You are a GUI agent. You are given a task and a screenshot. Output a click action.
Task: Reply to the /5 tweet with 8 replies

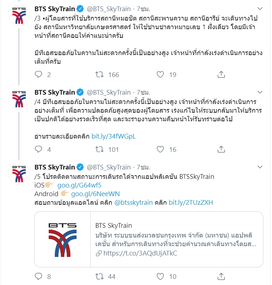point(39,276)
